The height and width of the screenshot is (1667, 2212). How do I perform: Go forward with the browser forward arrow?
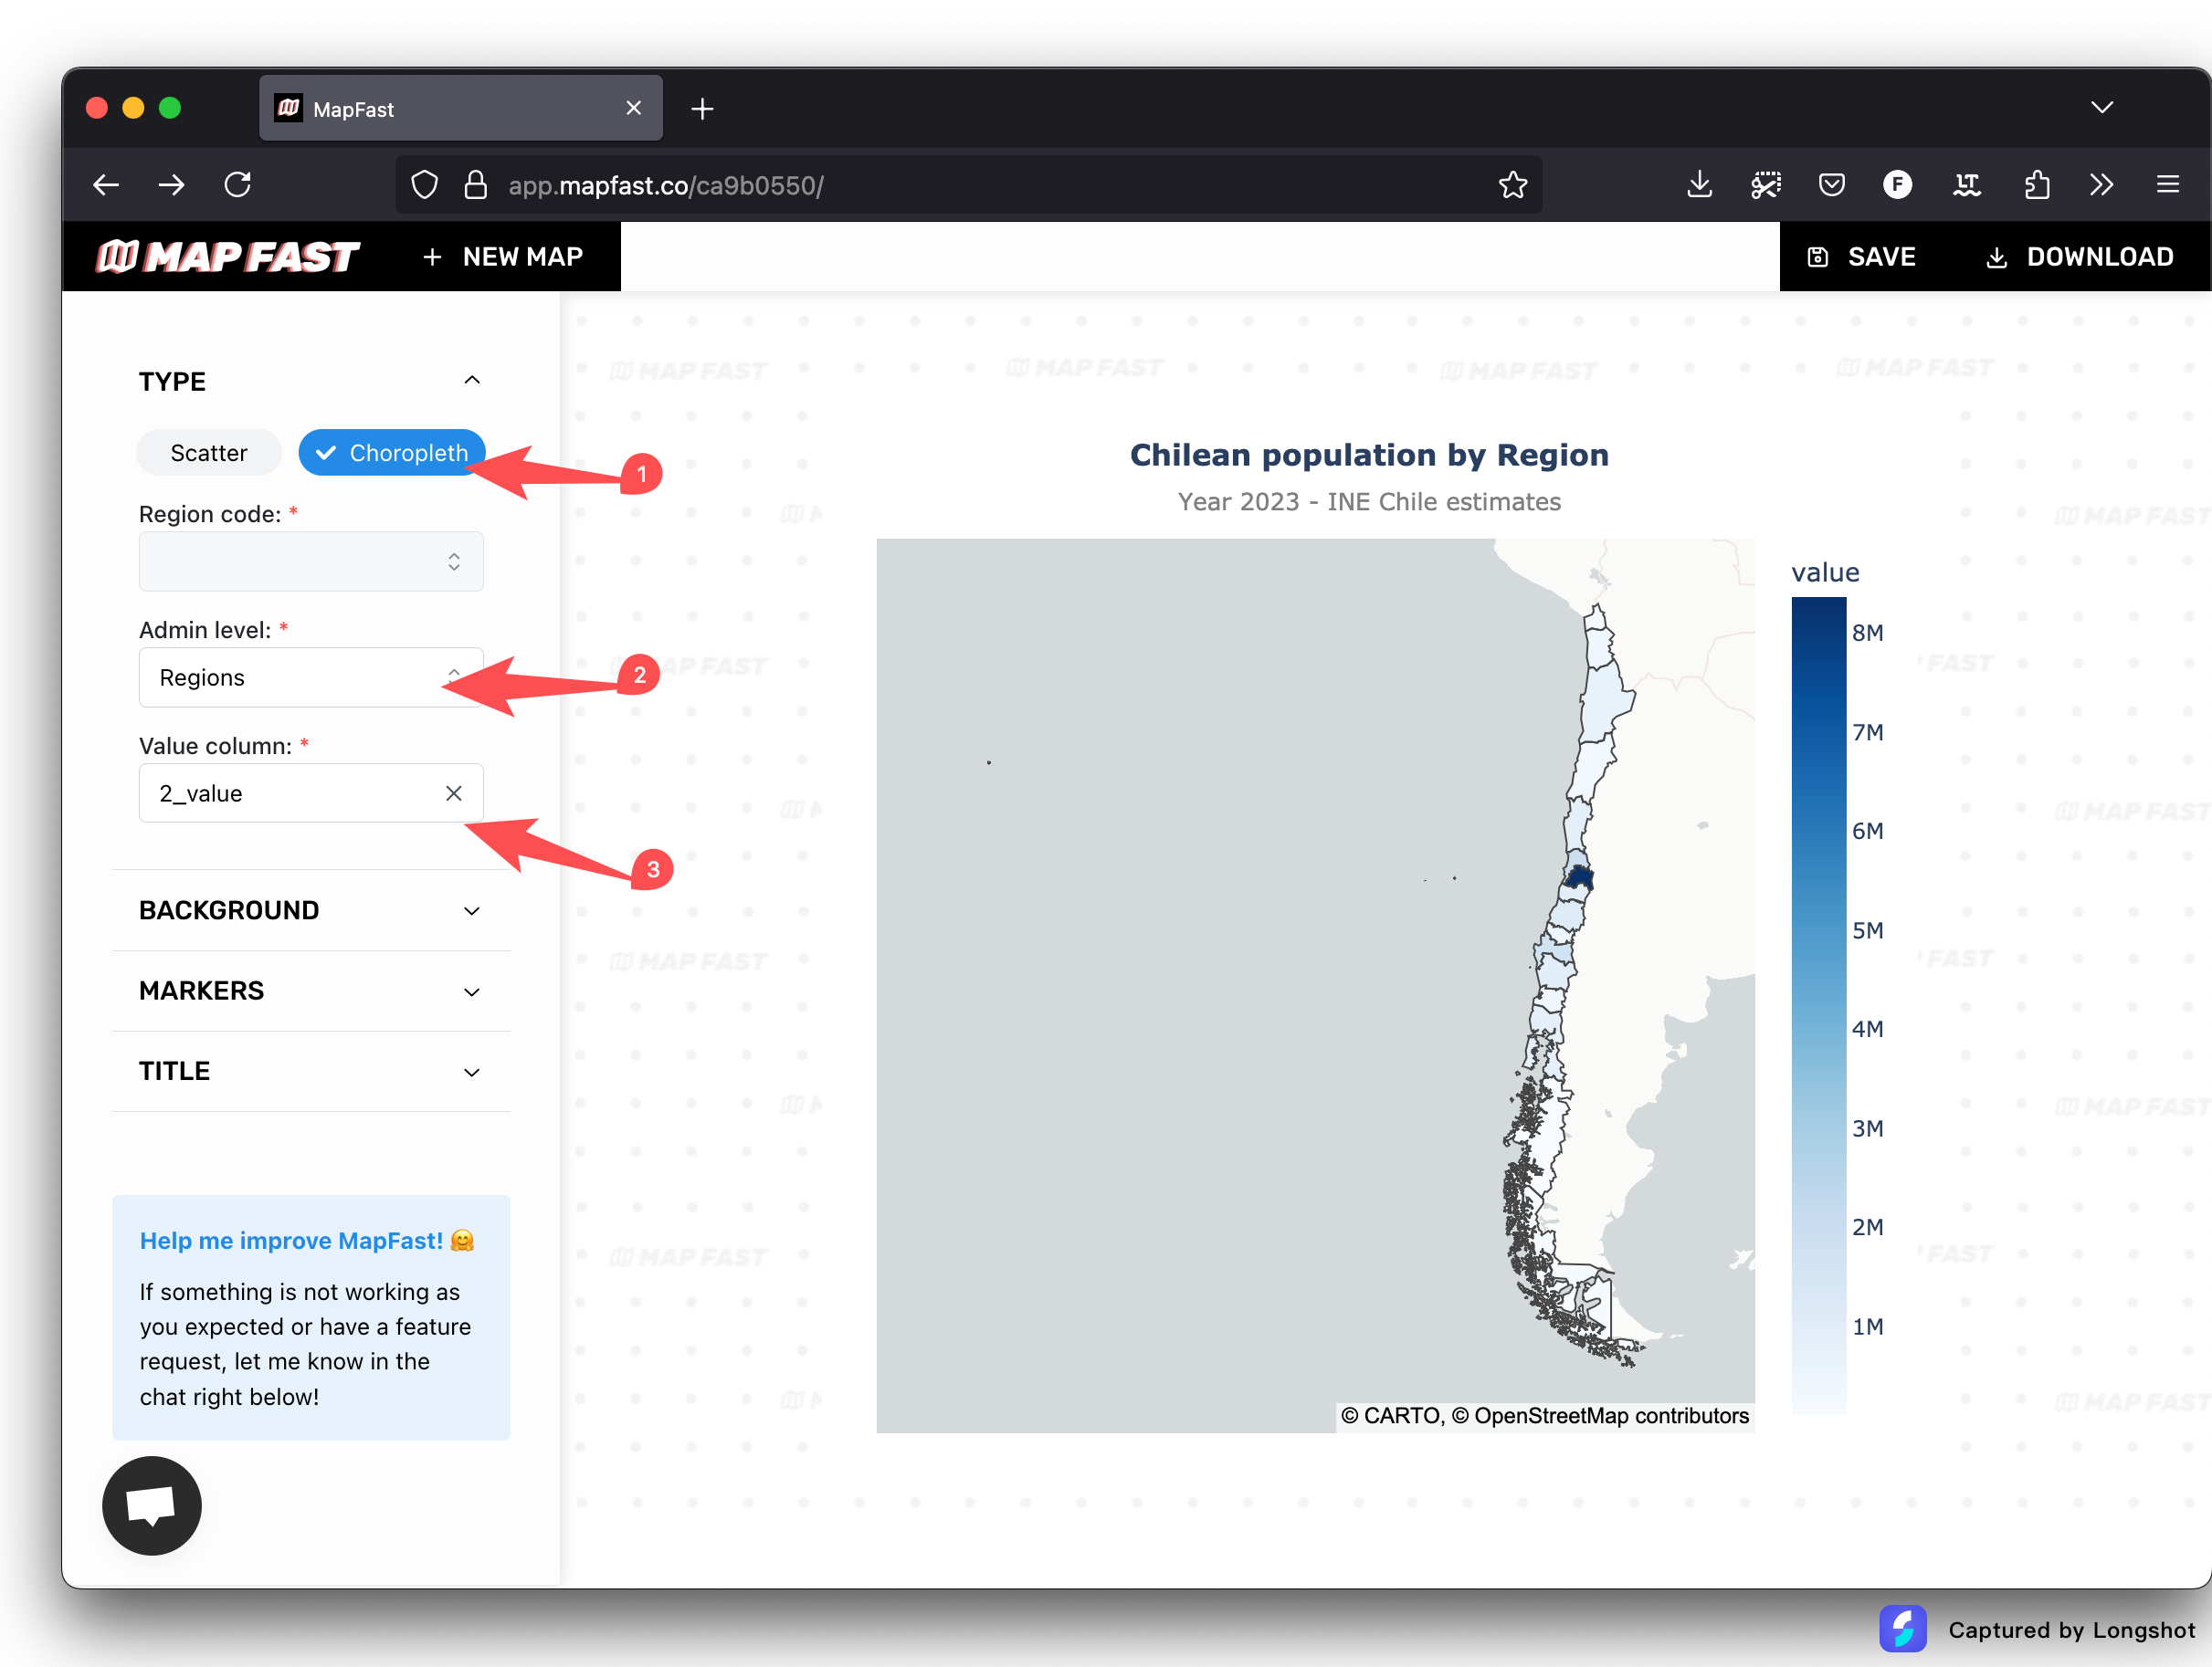tap(171, 185)
